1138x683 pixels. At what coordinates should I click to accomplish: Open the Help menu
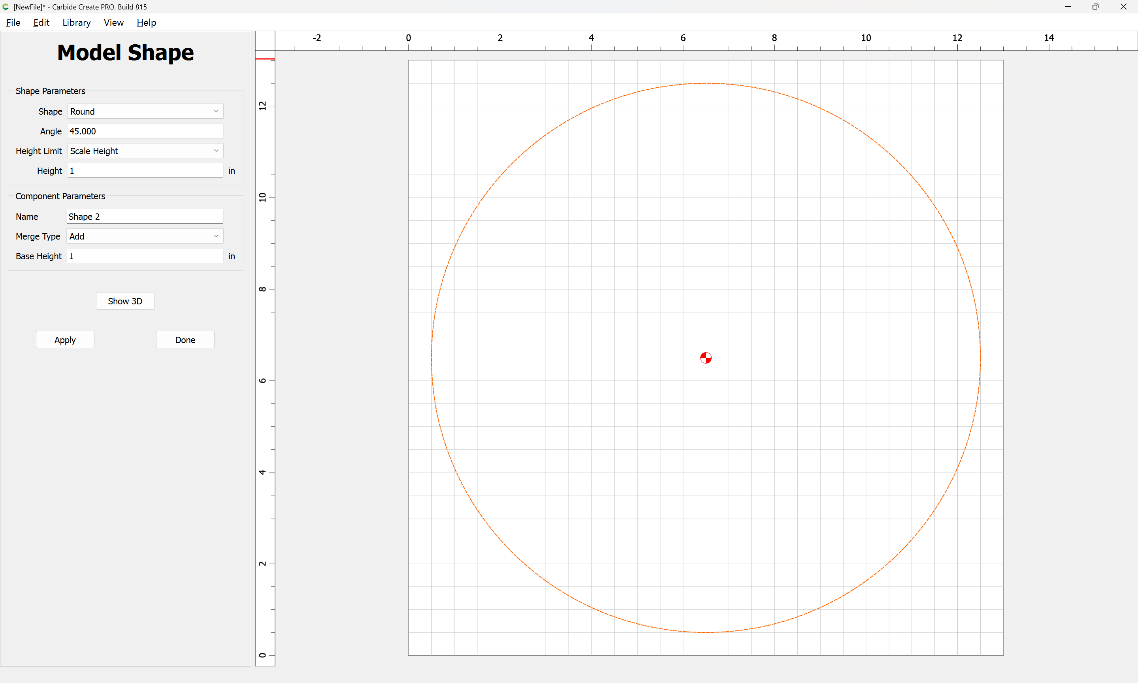pos(146,23)
